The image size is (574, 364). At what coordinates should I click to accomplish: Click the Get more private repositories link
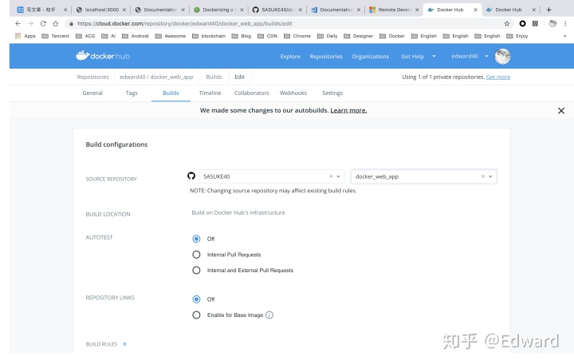tap(497, 77)
